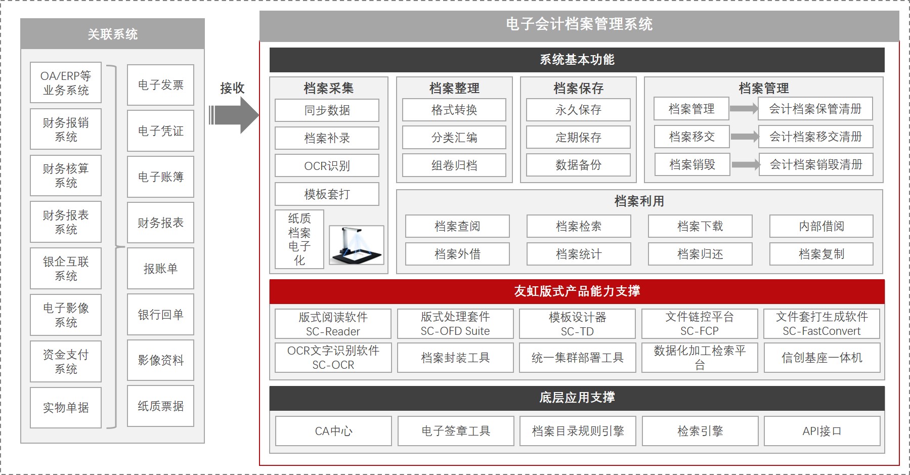The width and height of the screenshot is (910, 475).
Task: Open 格式转换 under 档案整理
Action: (454, 109)
